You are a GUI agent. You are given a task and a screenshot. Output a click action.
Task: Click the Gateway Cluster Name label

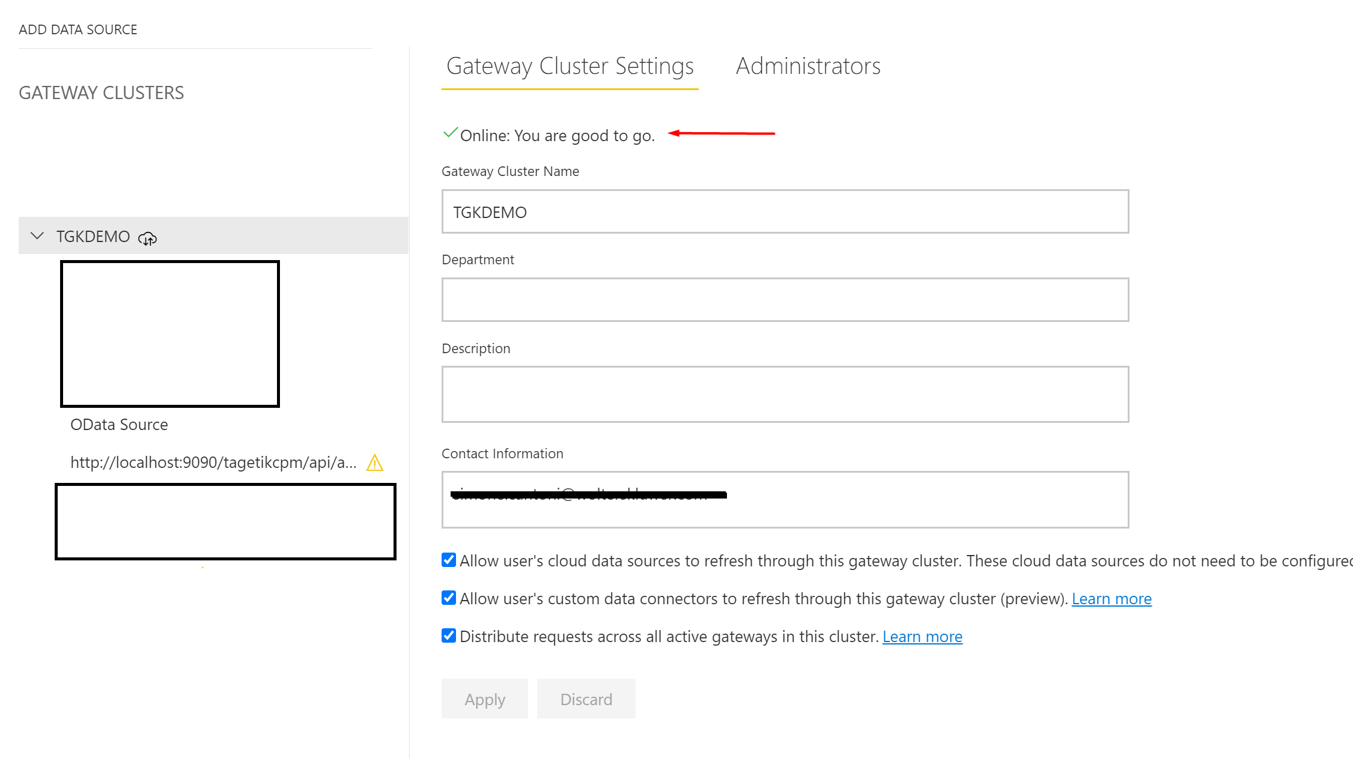click(x=510, y=171)
